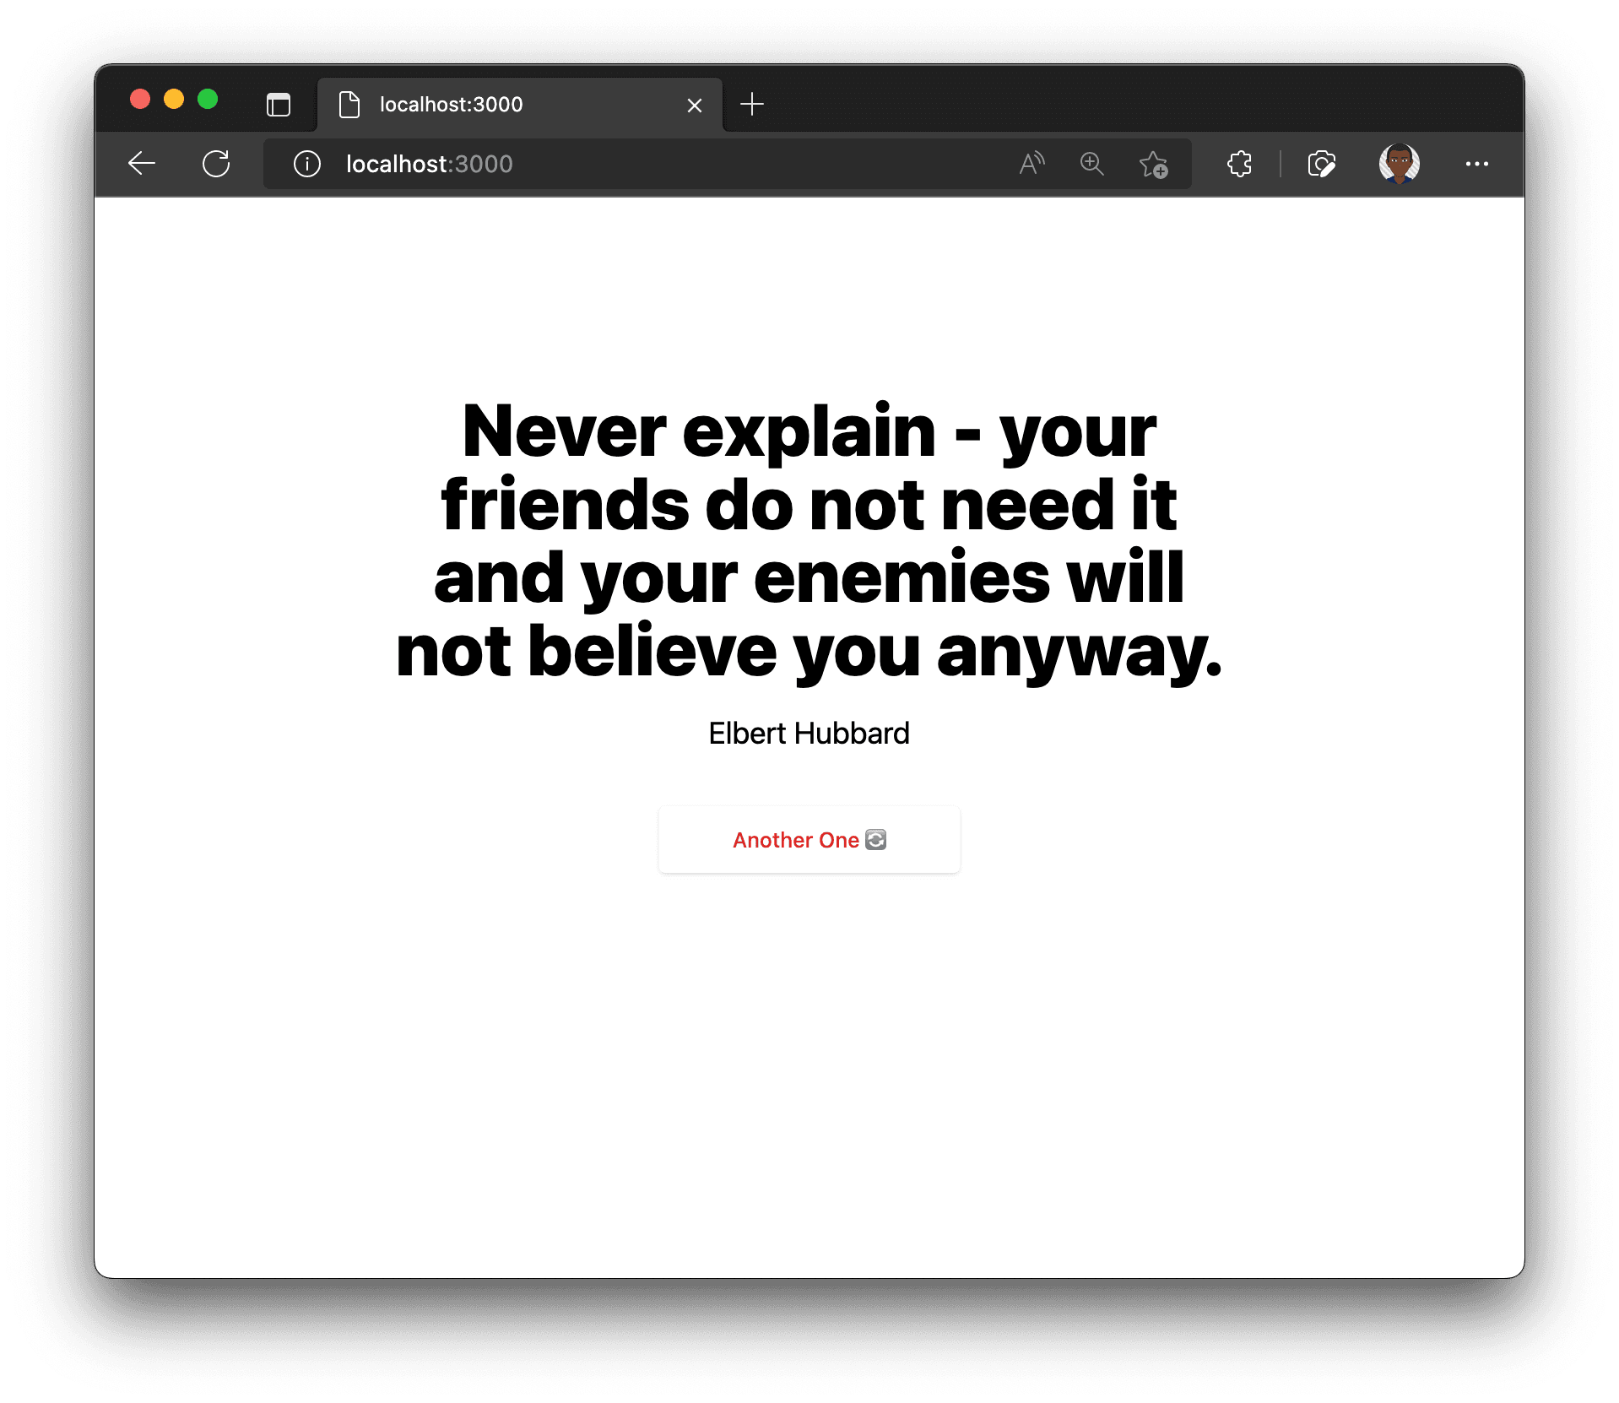The image size is (1619, 1403).
Task: Open Settings and more ellipsis menu
Action: (x=1476, y=164)
